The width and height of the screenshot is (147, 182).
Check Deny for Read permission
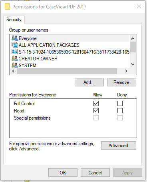(120, 110)
